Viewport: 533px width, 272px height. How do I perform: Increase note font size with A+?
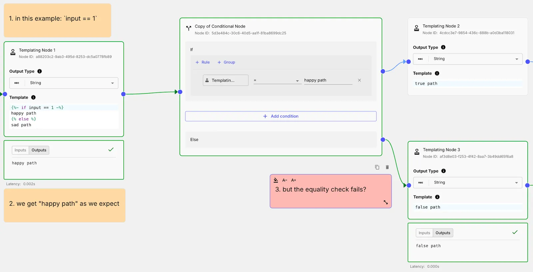point(293,180)
